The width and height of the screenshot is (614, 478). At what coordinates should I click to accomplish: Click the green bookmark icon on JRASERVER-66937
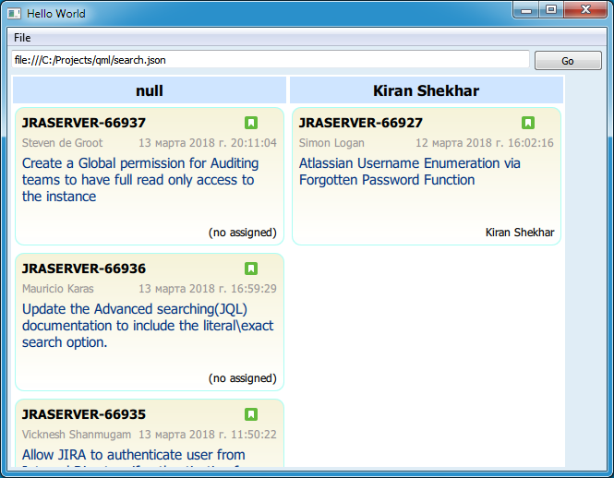[251, 123]
